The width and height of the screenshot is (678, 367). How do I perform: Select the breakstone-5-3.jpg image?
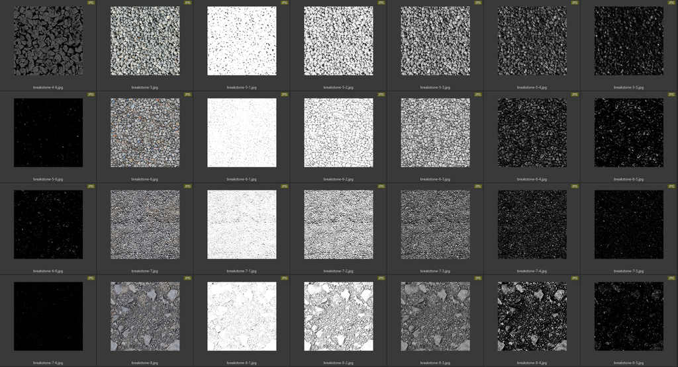point(435,41)
